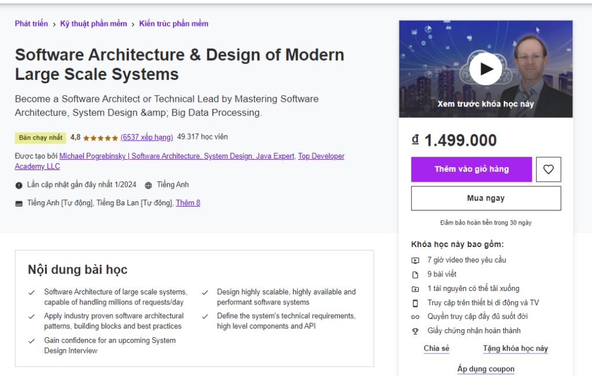Click Thêm vào giỏ hàng button
The height and width of the screenshot is (376, 592).
tap(471, 169)
